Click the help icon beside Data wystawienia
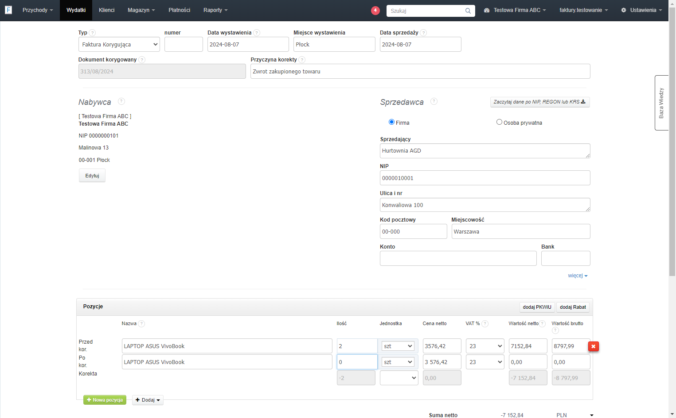 [x=257, y=33]
